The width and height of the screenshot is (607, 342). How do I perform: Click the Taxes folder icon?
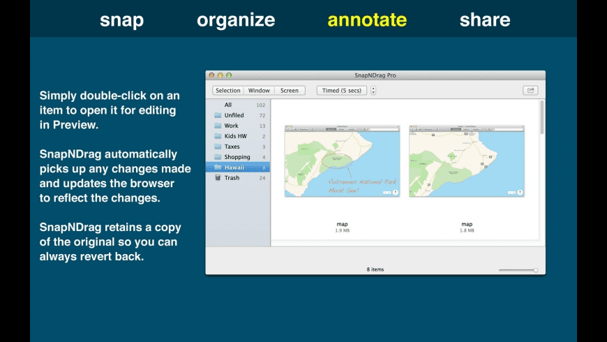pyautogui.click(x=218, y=147)
